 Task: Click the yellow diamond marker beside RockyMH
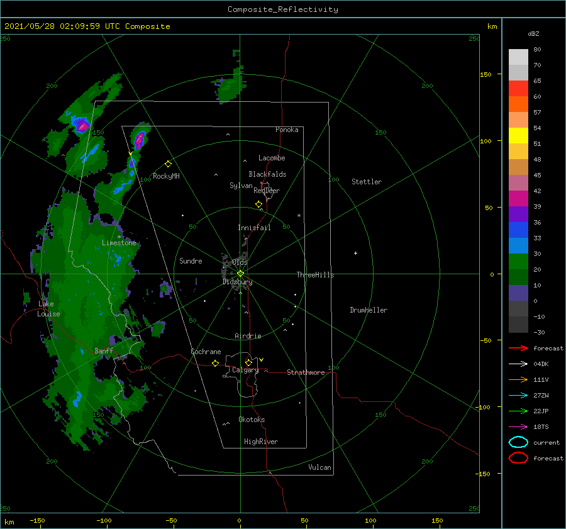[168, 164]
